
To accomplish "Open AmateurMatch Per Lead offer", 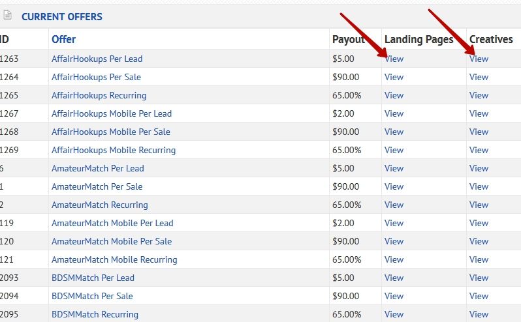I will tap(98, 168).
